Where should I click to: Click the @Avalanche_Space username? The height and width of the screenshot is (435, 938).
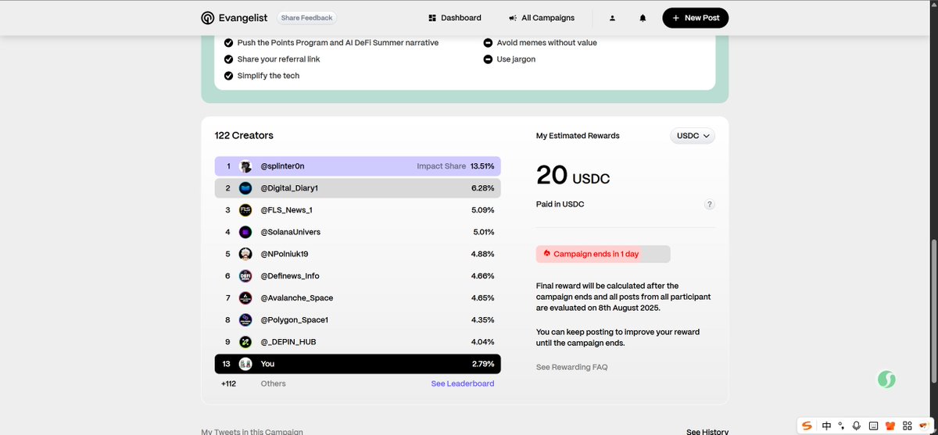(x=297, y=298)
